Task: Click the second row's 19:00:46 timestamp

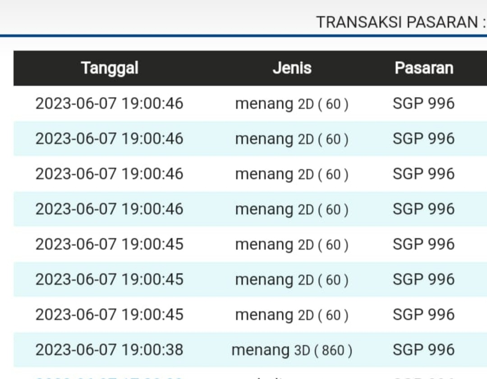Action: pyautogui.click(x=109, y=139)
